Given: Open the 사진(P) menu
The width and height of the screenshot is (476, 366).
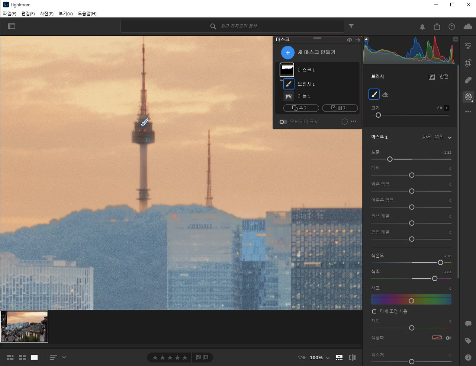Looking at the screenshot, I should [46, 14].
